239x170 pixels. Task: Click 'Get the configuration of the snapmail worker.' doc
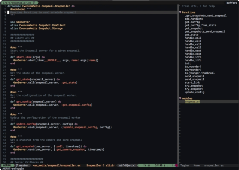pos(44,95)
